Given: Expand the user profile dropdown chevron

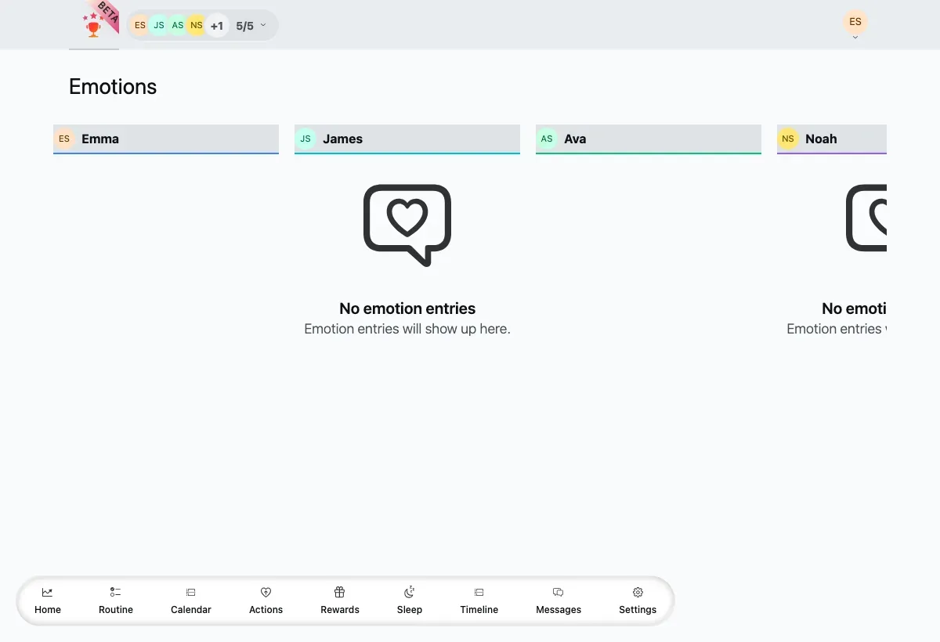Looking at the screenshot, I should [x=855, y=38].
